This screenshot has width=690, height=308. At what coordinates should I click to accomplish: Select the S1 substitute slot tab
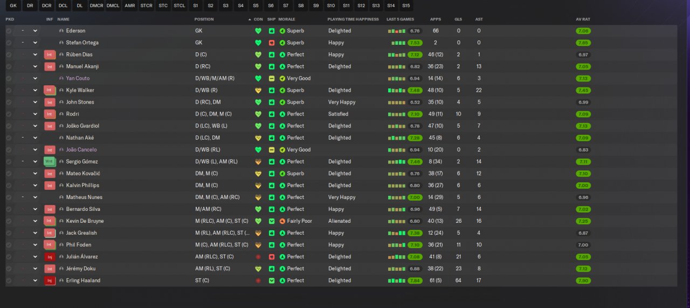(x=195, y=5)
